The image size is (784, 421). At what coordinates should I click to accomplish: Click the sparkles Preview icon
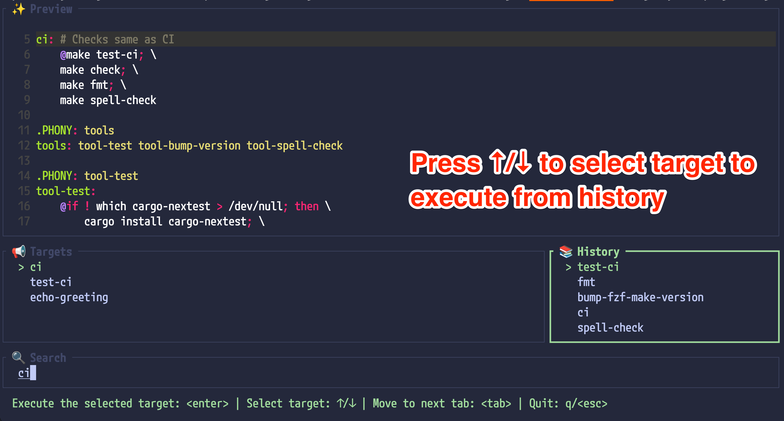[18, 9]
